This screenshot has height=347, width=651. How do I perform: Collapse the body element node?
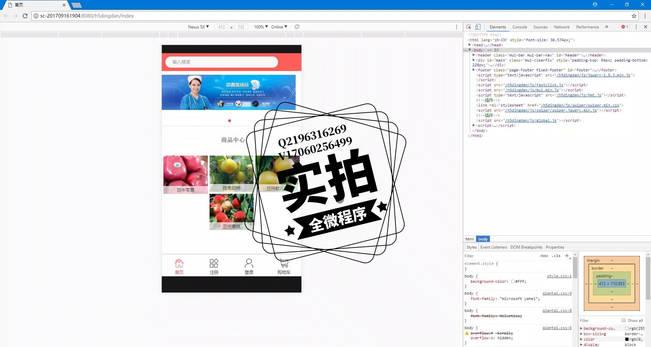click(x=470, y=50)
